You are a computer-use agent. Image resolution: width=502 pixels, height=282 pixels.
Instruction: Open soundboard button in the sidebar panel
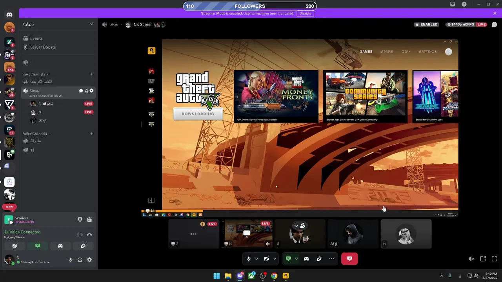coord(83,246)
